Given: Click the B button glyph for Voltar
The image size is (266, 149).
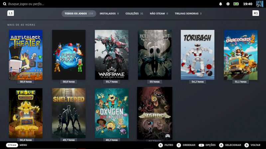Looking at the screenshot, I should tap(247, 145).
